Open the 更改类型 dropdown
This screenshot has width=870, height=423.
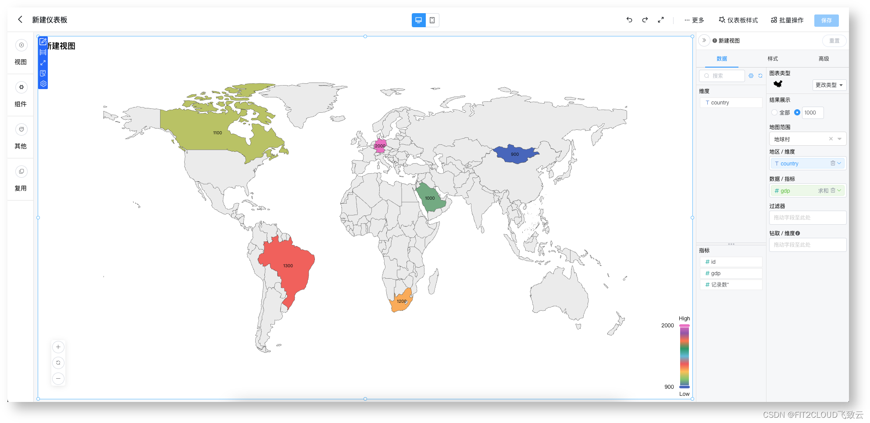(x=829, y=85)
